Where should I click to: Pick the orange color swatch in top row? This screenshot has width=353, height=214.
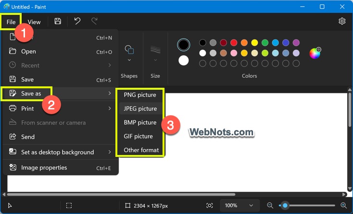tap(244, 42)
